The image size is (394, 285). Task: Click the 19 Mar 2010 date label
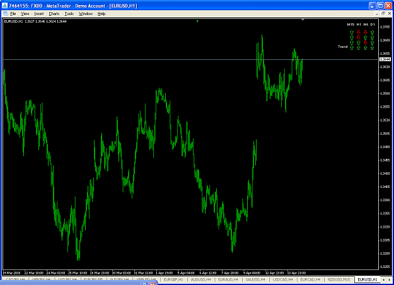click(x=11, y=273)
